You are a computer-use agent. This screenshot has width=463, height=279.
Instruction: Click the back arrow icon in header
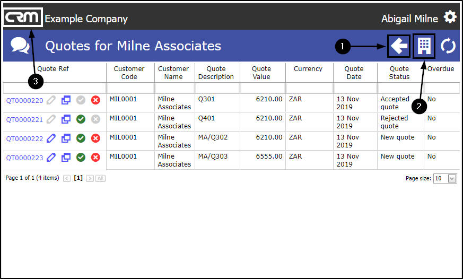(398, 46)
